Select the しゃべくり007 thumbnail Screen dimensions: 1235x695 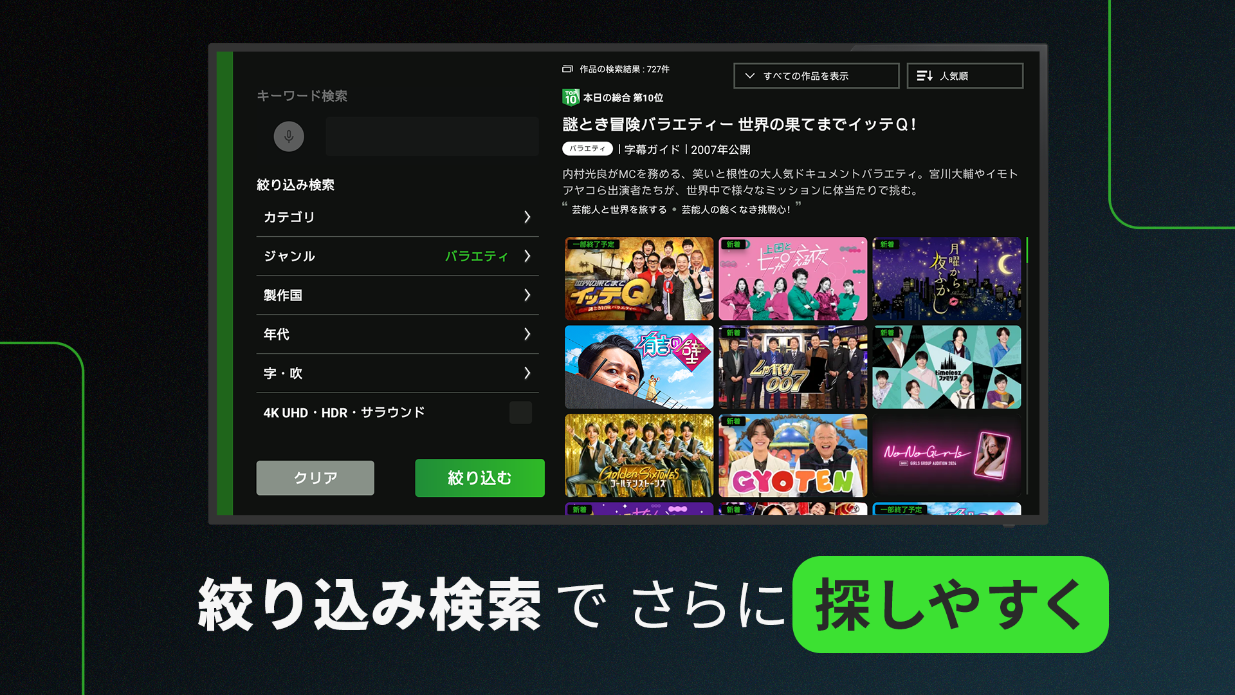click(x=792, y=367)
